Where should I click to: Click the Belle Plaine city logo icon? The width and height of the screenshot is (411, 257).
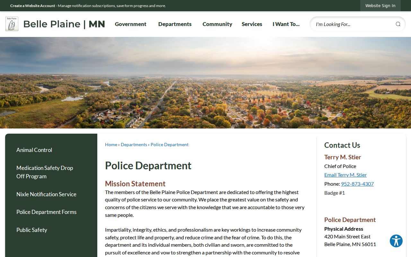[x=12, y=24]
